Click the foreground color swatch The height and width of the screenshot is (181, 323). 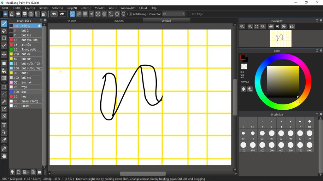[x=243, y=57]
